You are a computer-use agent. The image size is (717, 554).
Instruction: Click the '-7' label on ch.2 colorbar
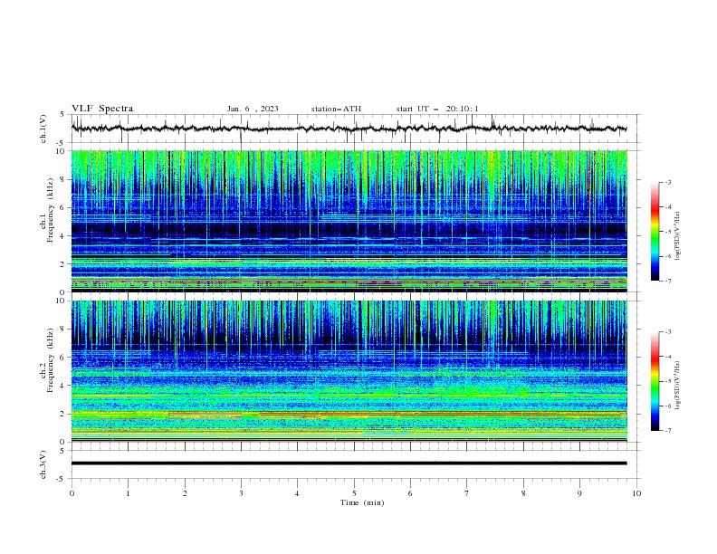pyautogui.click(x=667, y=431)
